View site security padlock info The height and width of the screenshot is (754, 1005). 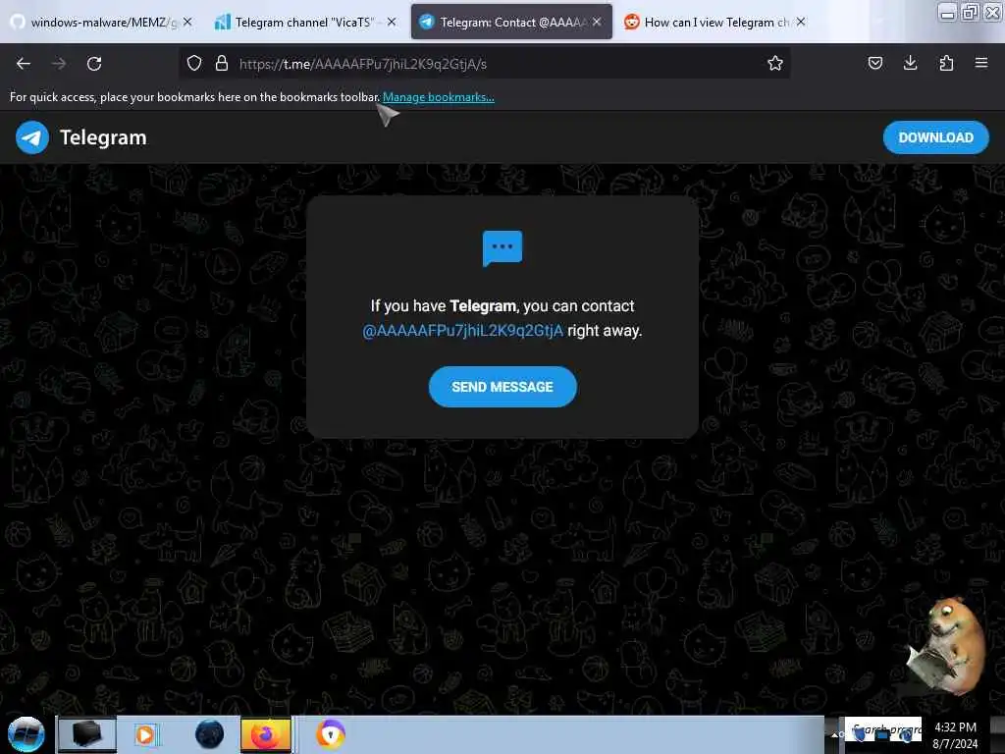(222, 64)
